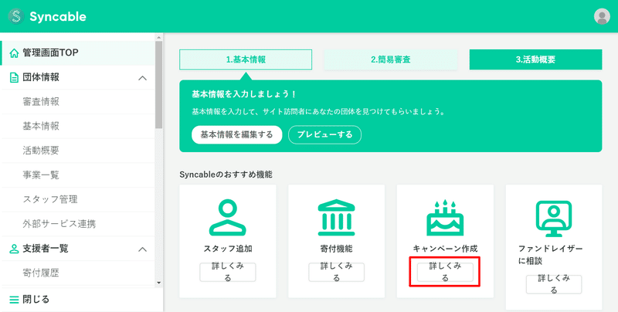Click the ファンドレイザーに相談 card title

[x=550, y=255]
